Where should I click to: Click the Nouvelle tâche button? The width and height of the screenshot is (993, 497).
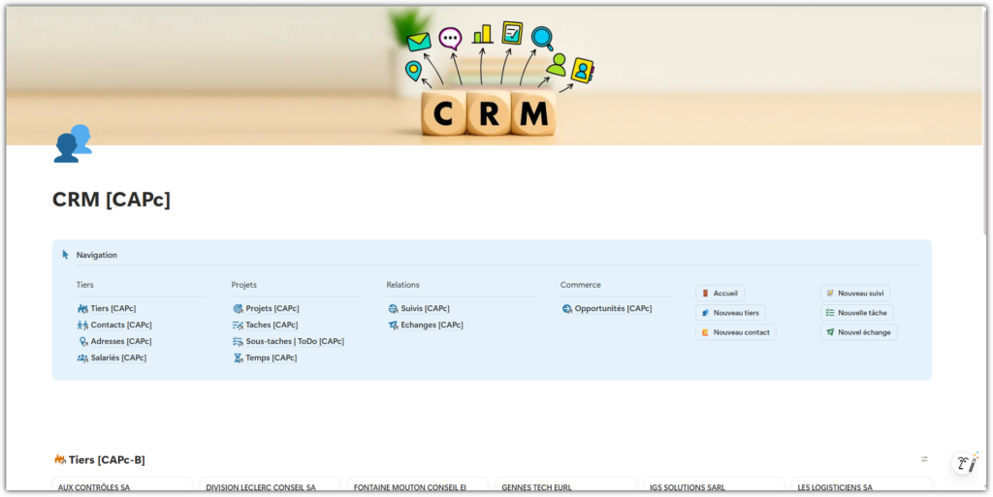(x=857, y=313)
